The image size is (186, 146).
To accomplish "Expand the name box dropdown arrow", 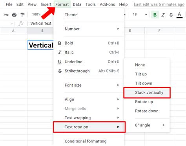I will point(12,24).
